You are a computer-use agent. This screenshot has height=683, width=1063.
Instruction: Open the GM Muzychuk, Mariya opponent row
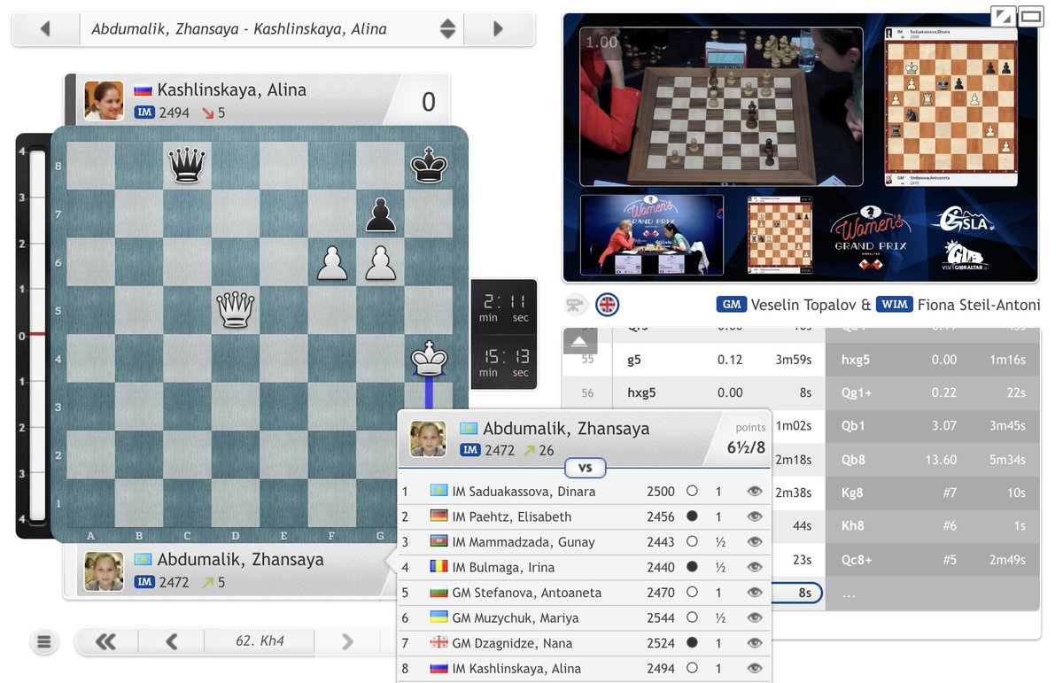tap(584, 617)
